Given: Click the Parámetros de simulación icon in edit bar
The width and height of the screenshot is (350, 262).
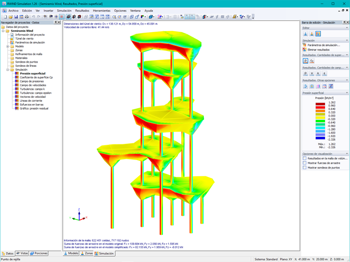Looking at the screenshot, I should pyautogui.click(x=305, y=45).
